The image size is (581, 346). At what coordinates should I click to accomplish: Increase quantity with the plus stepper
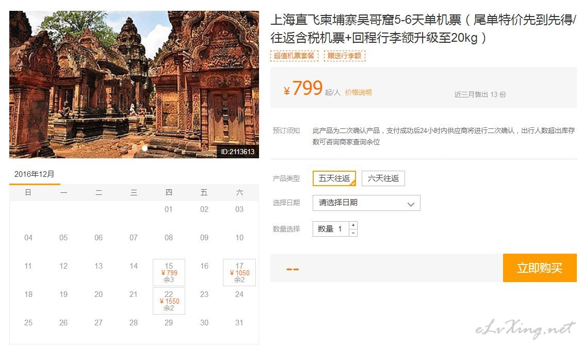(x=353, y=225)
